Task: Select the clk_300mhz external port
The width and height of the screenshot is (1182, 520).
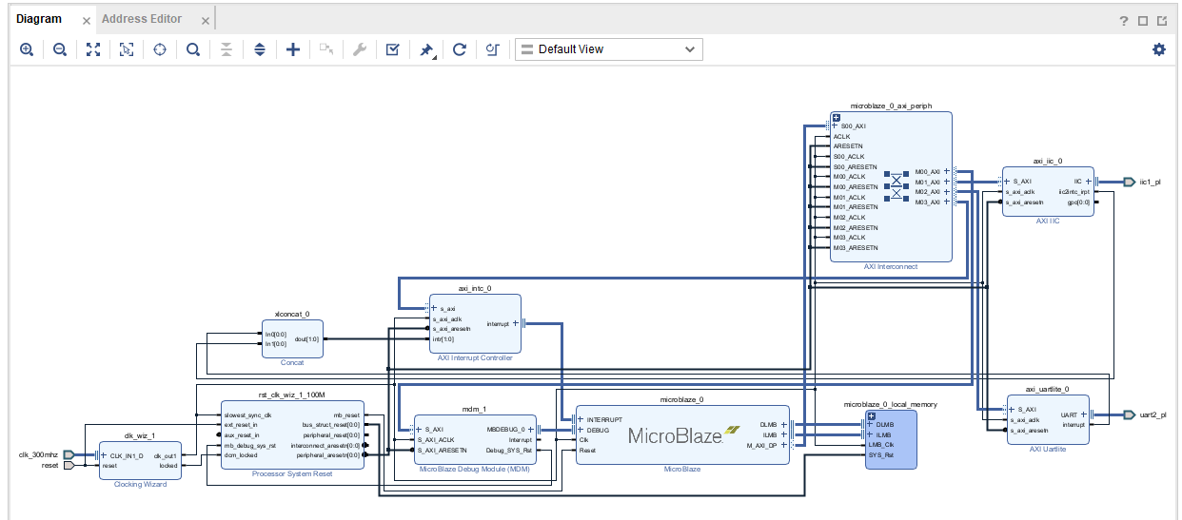Action: (x=68, y=455)
